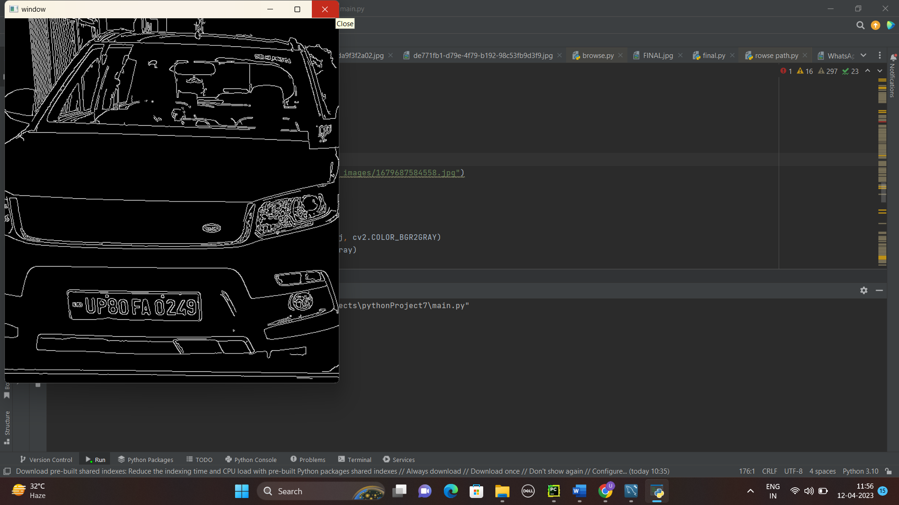Open editor tabs more options menu
The height and width of the screenshot is (505, 899).
(x=880, y=55)
